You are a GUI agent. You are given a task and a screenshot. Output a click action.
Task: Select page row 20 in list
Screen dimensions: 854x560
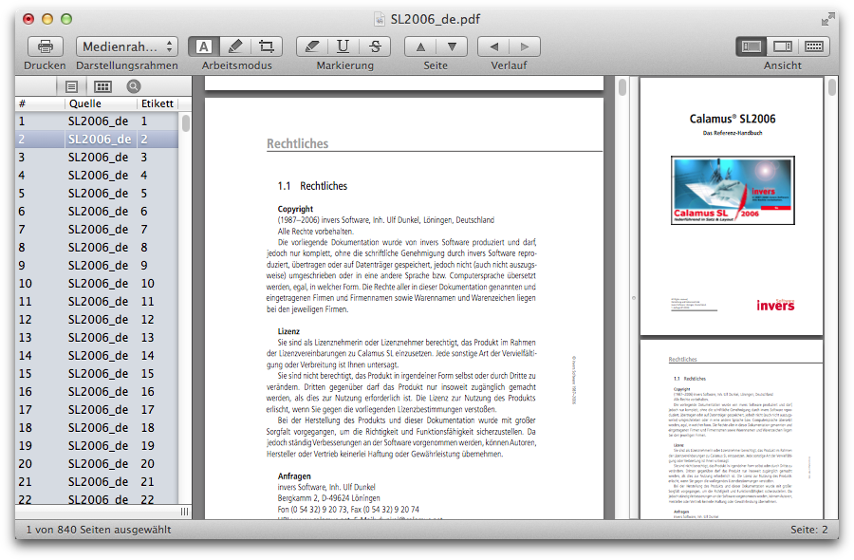[x=97, y=463]
